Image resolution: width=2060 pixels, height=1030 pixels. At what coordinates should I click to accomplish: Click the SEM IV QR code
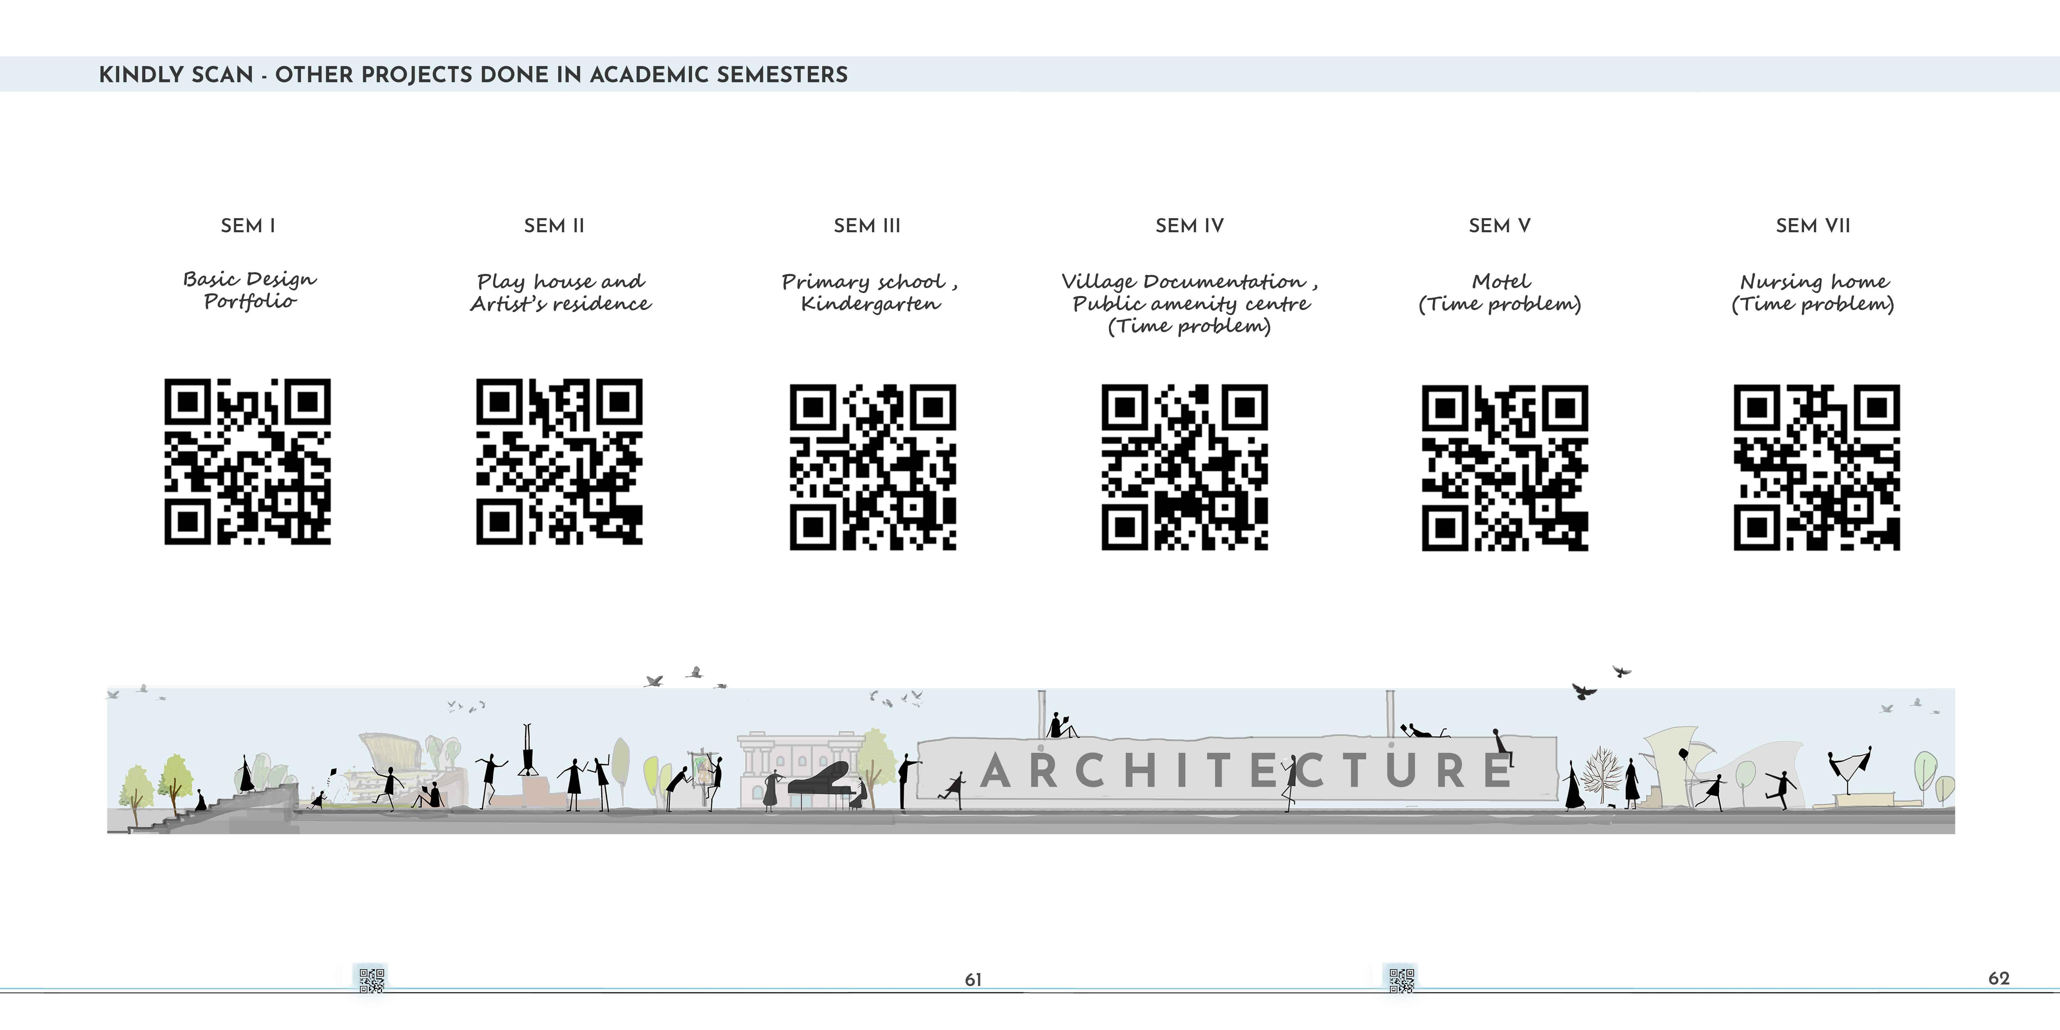(x=1184, y=467)
